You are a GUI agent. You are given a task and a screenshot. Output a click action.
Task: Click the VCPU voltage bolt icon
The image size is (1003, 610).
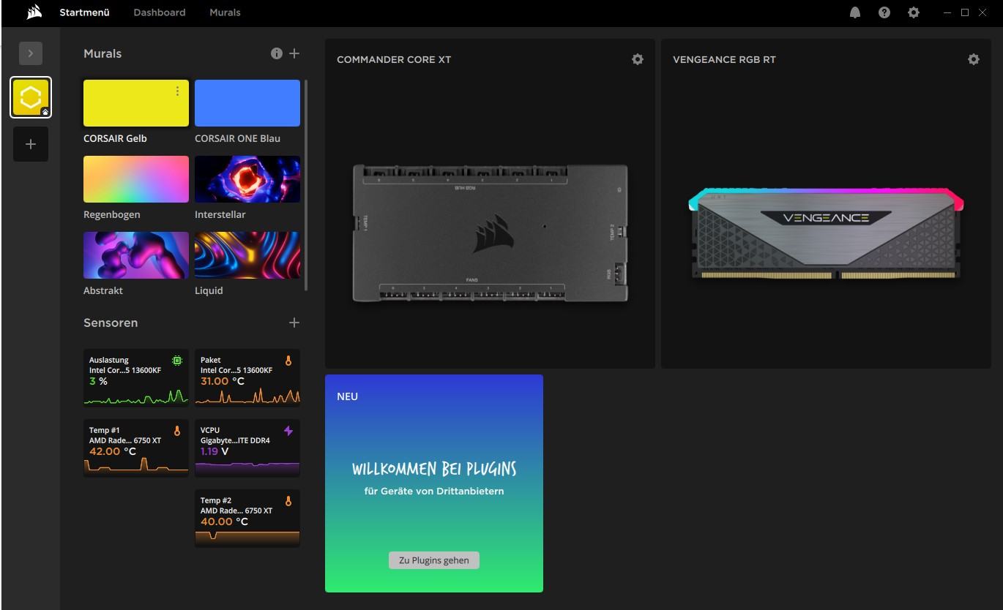pyautogui.click(x=288, y=431)
